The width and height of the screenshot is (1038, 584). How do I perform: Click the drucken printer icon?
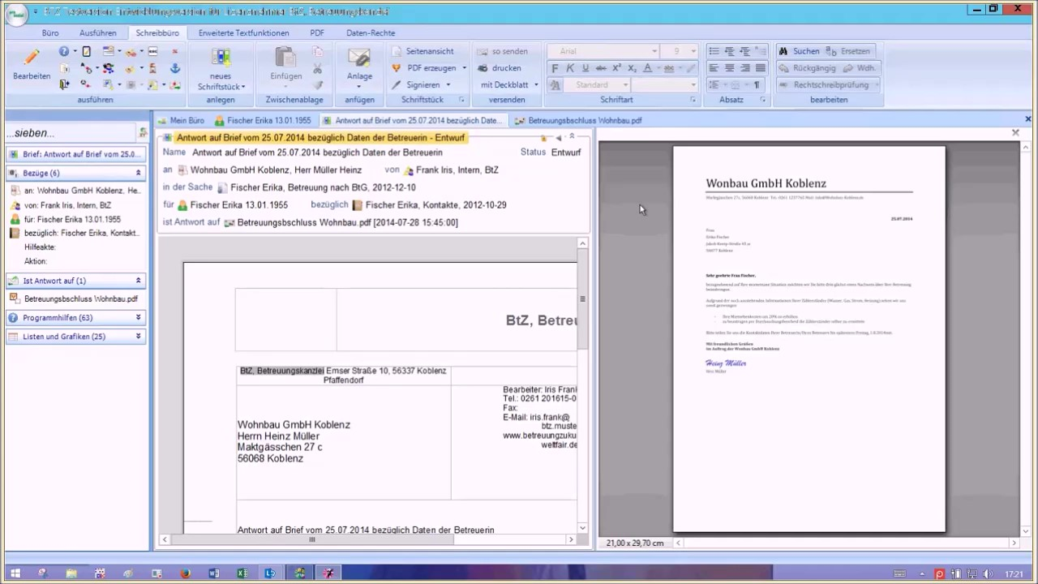tap(483, 68)
